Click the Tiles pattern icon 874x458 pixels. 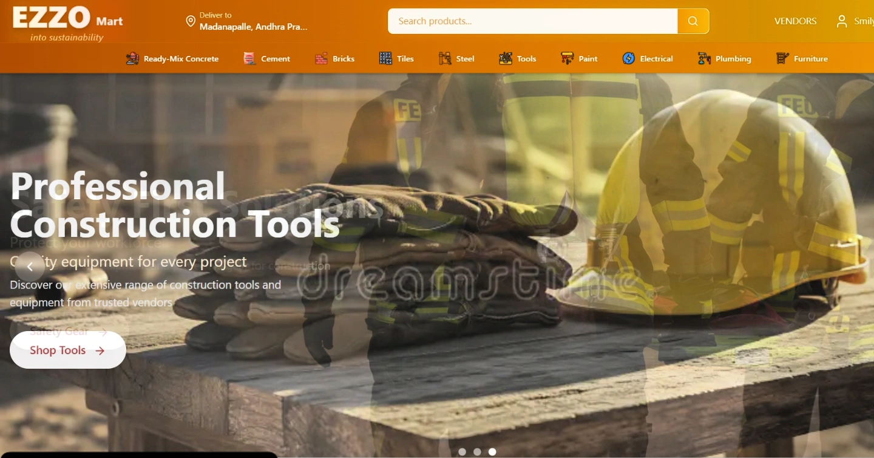pos(385,58)
